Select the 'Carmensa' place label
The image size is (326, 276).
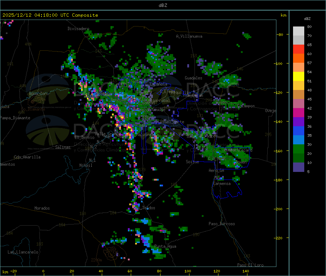[222, 184]
